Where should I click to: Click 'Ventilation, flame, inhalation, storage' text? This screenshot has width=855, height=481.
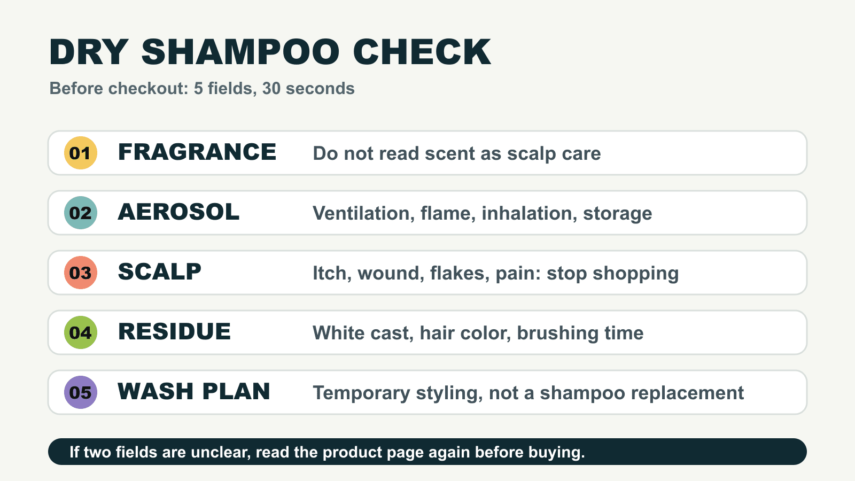483,213
